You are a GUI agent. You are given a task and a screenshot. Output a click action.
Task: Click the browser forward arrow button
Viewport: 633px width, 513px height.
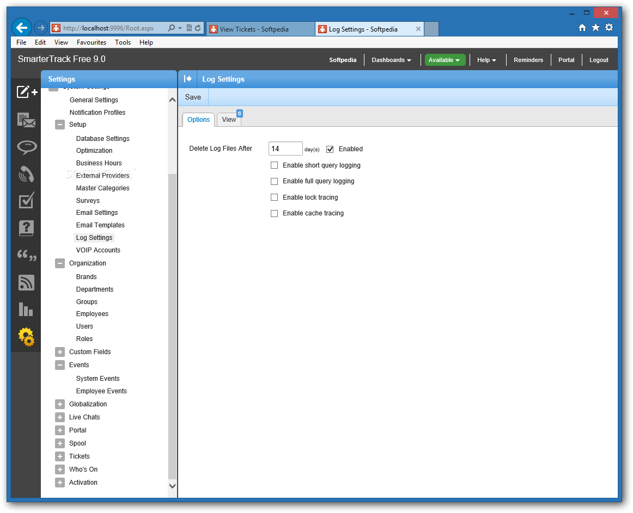pyautogui.click(x=40, y=28)
